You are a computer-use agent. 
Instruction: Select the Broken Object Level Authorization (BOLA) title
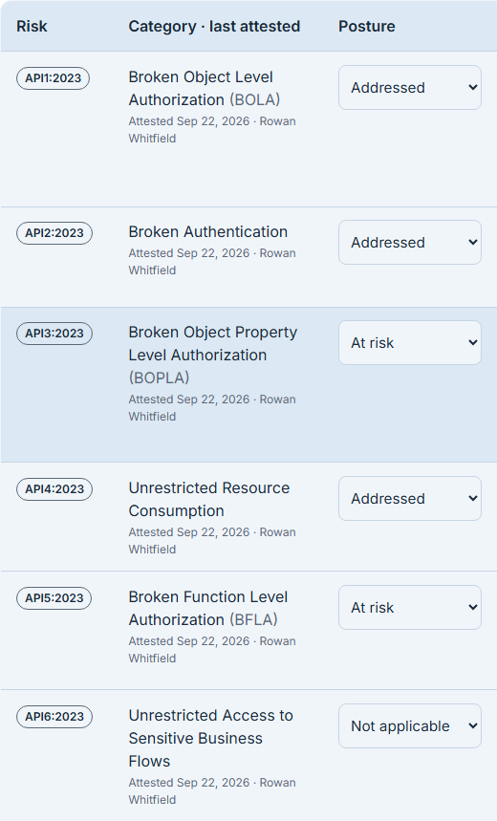(205, 88)
